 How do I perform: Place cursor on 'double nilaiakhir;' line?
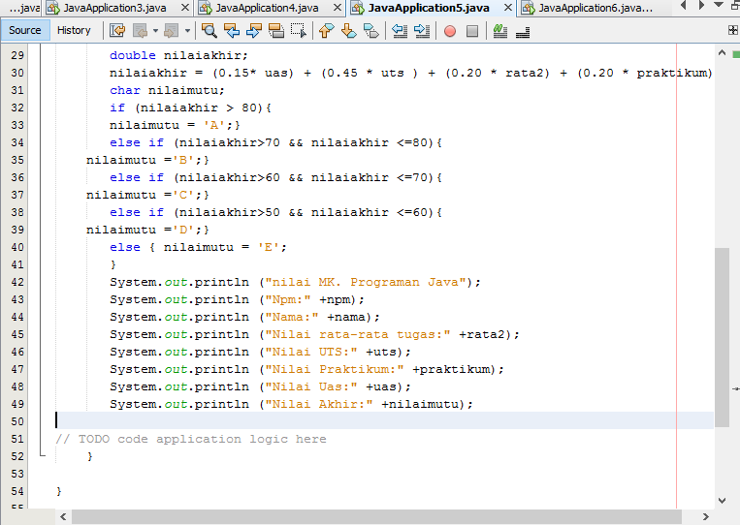[x=178, y=55]
